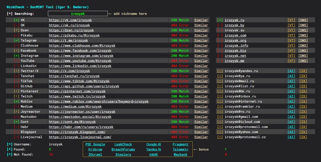Click [IX] next to irozysk@yandex.ru
321x162 pixels.
[303, 71]
